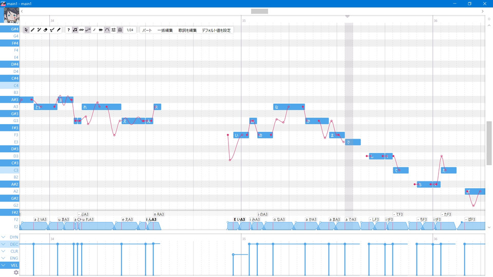Select the な note block
493x277 pixels.
(x=289, y=107)
